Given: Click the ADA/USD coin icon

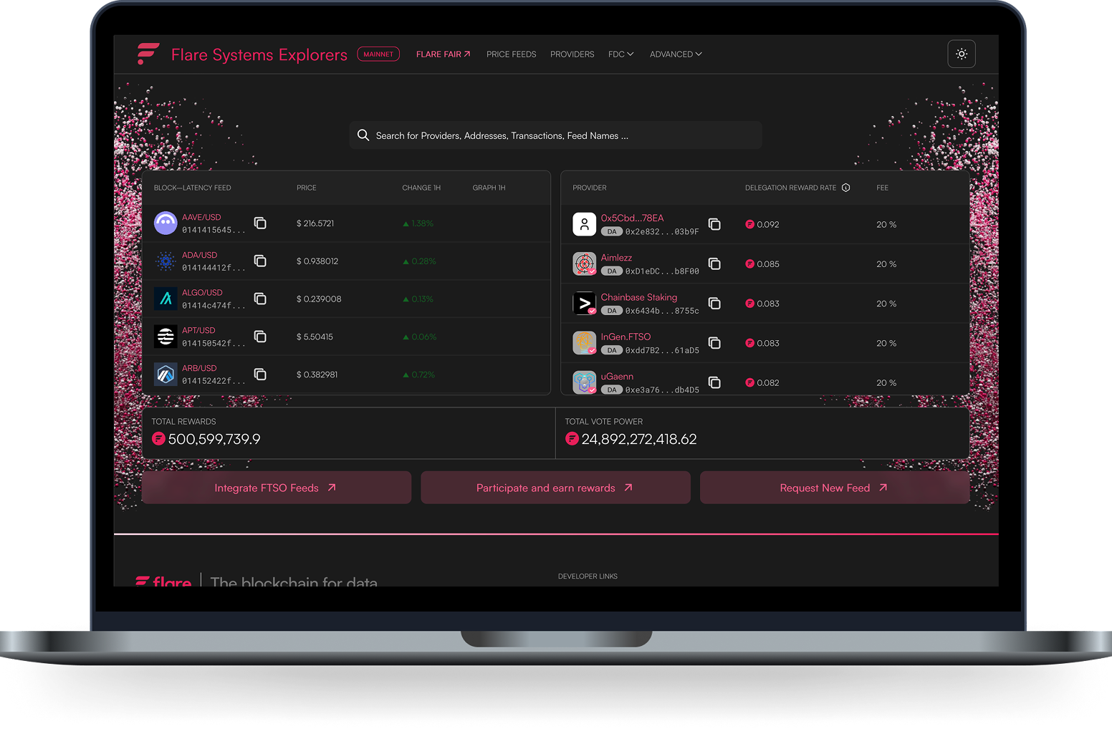Looking at the screenshot, I should click(166, 261).
